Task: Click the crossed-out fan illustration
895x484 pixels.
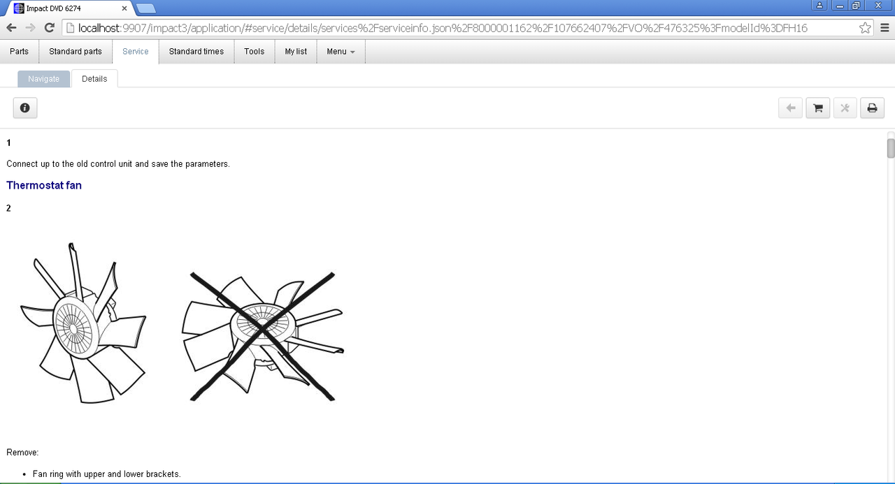Action: [x=263, y=337]
